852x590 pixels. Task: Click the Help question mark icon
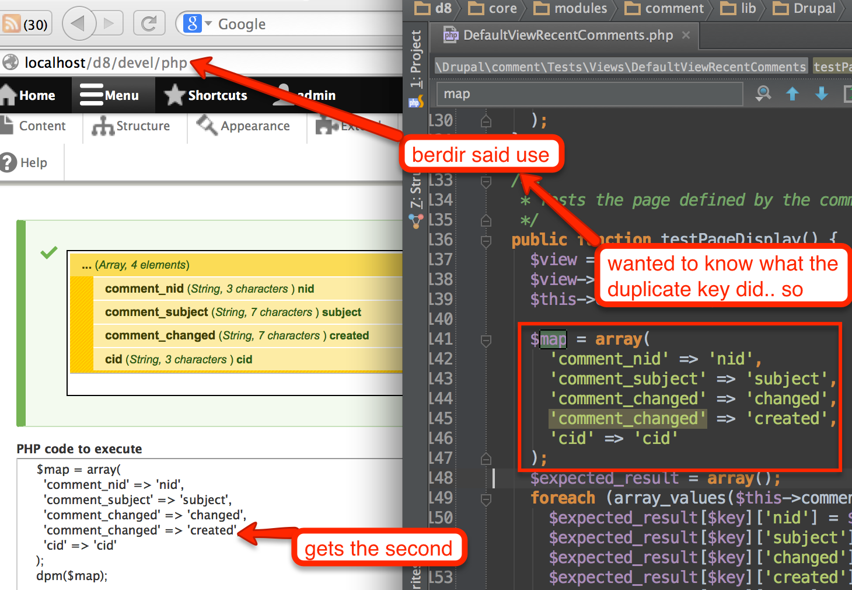pyautogui.click(x=8, y=162)
